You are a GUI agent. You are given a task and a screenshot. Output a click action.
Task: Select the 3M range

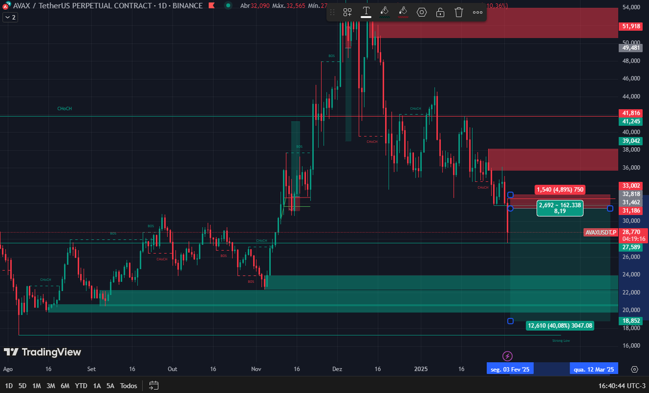[x=51, y=385]
